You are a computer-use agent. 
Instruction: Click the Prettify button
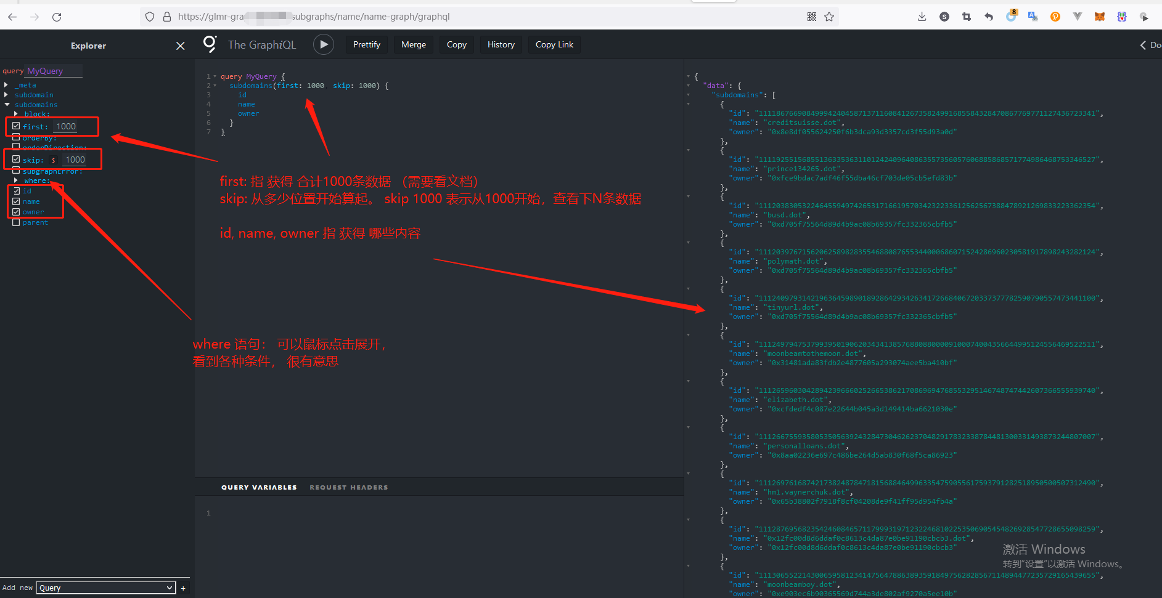click(366, 44)
